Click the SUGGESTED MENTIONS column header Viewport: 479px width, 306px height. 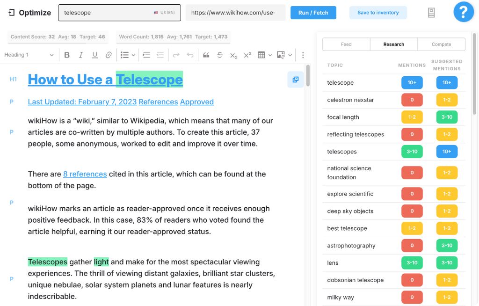(x=447, y=65)
